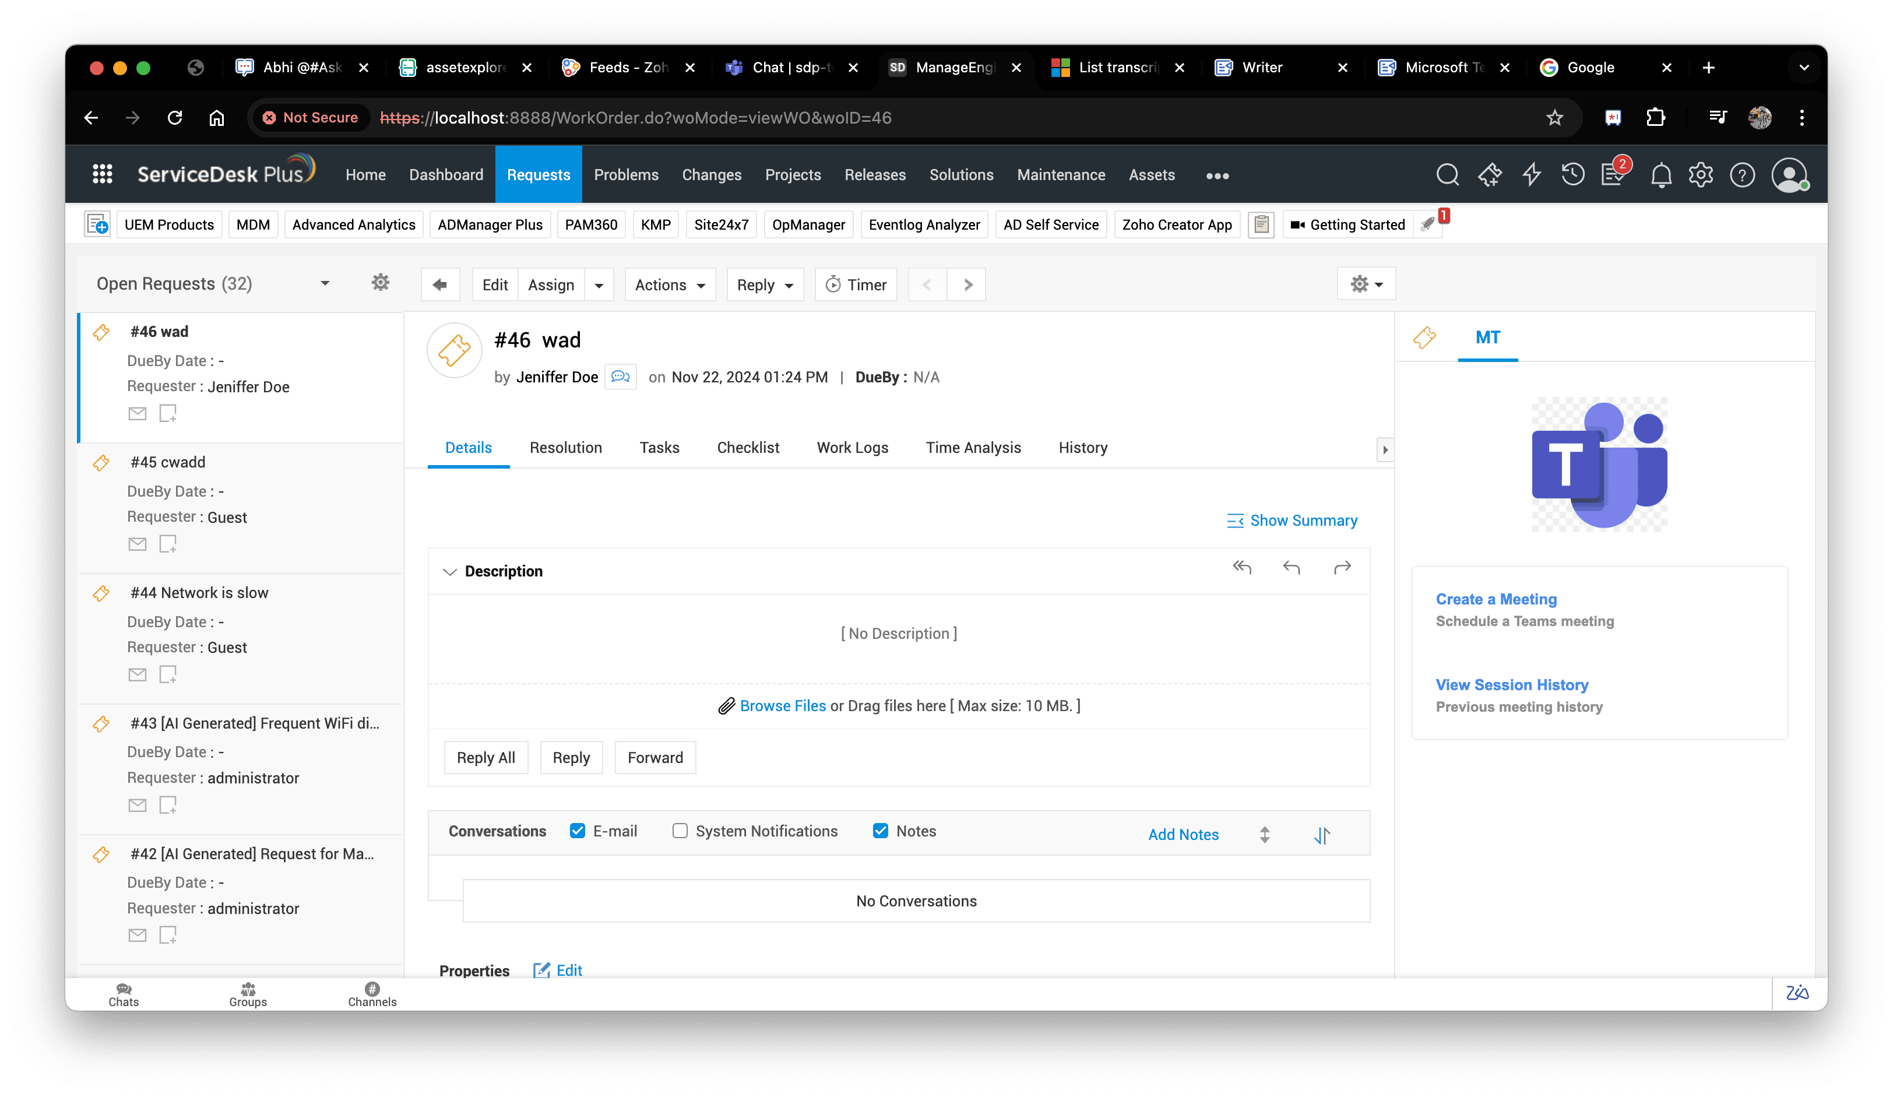Open recent history clock icon
The width and height of the screenshot is (1893, 1097).
pyautogui.click(x=1572, y=175)
